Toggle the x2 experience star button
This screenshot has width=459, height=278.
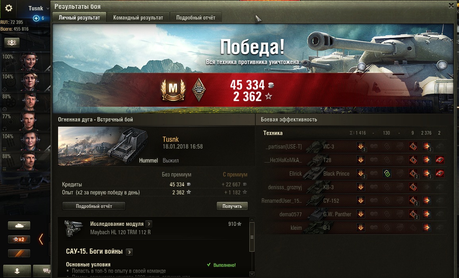pos(19,239)
